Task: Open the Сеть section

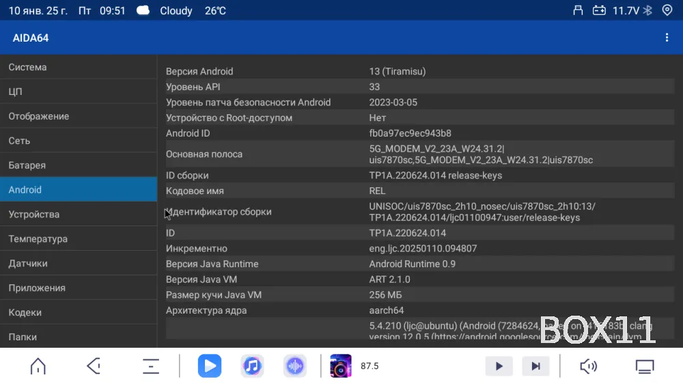Action: pos(79,141)
